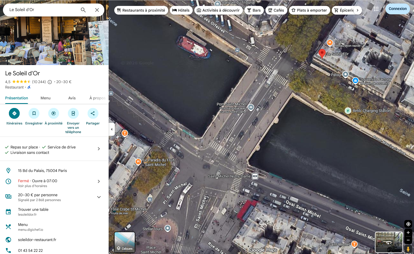Switch to the Avis tab

72,98
